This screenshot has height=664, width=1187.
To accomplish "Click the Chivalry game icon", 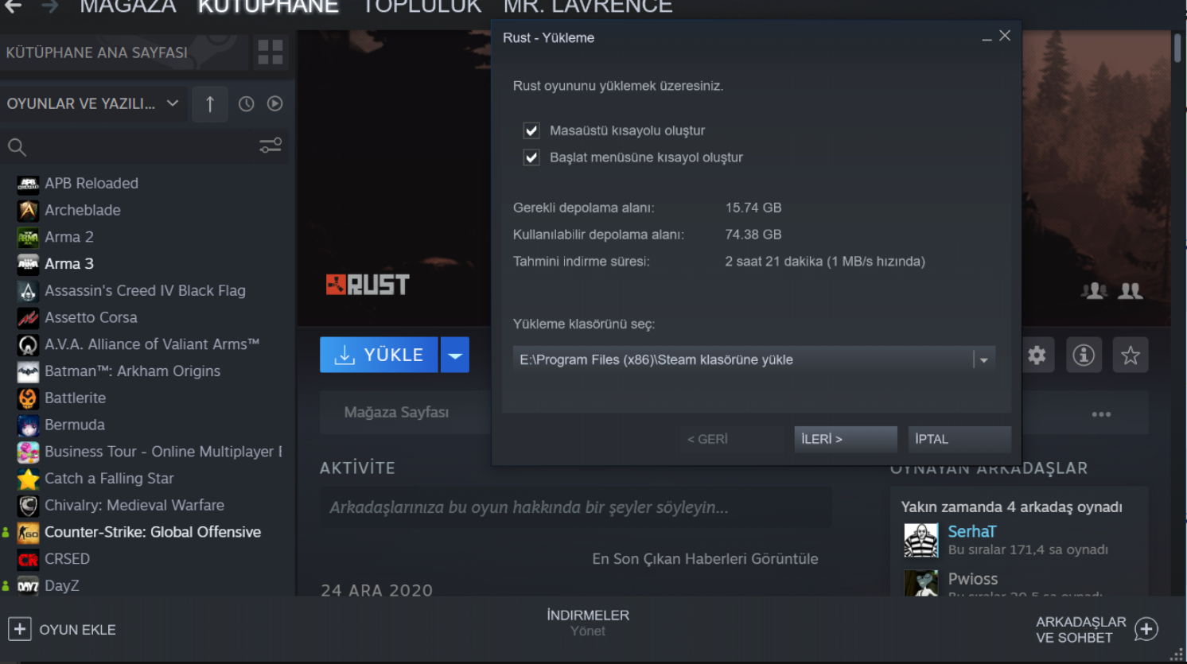I will tap(28, 506).
